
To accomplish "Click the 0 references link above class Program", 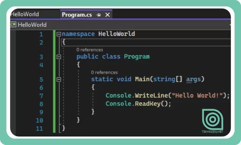I will click(90, 50).
